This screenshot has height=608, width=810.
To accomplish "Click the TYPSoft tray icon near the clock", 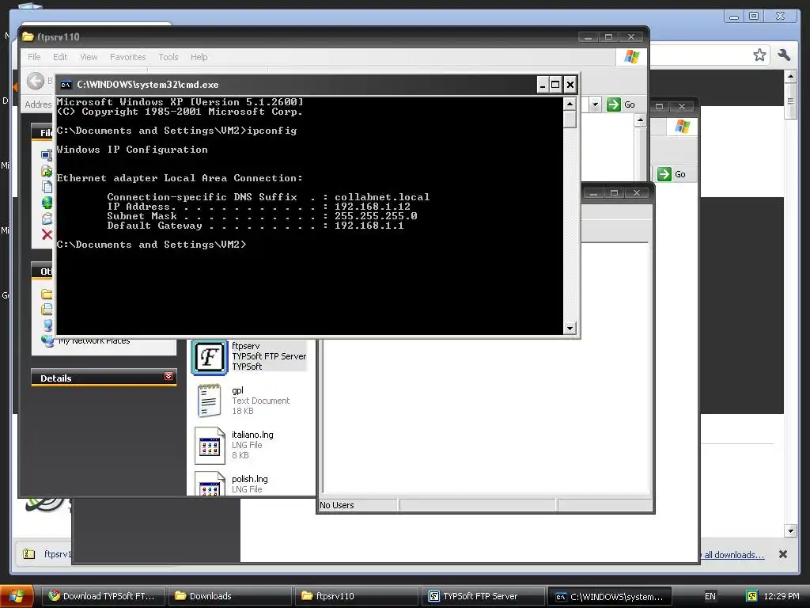I will (752, 596).
